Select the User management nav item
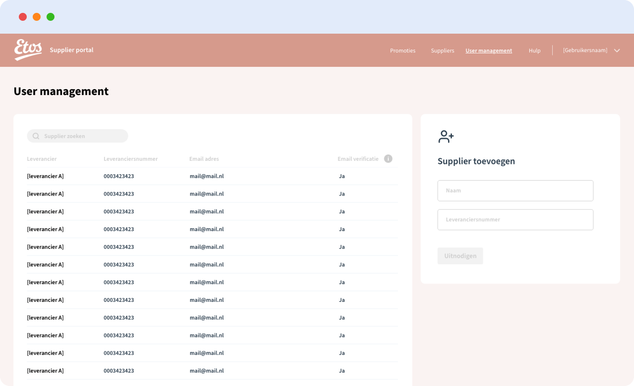This screenshot has width=634, height=386. (488, 50)
